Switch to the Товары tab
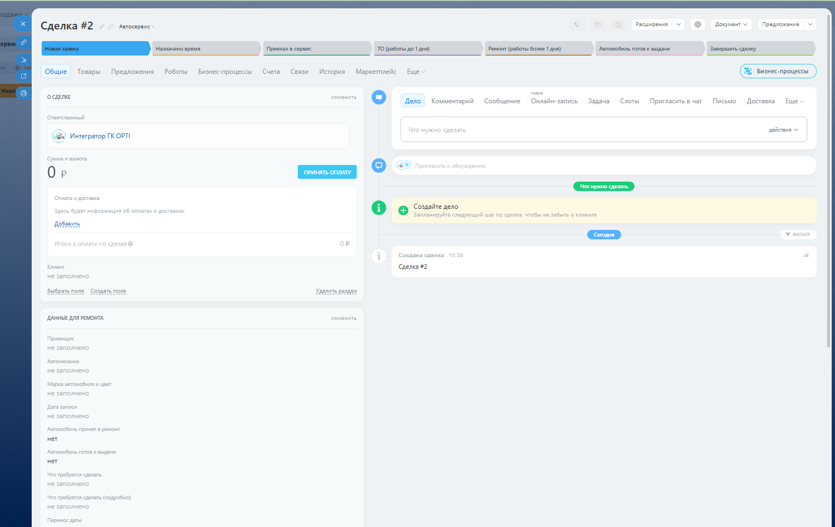835x527 pixels. click(x=89, y=72)
